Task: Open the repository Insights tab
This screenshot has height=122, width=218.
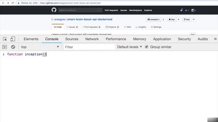Action: tap(141, 27)
